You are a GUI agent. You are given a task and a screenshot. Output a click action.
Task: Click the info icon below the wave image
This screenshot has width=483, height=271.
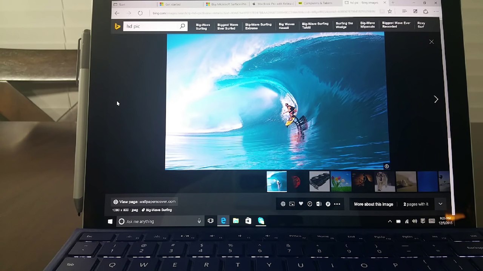[x=386, y=166]
